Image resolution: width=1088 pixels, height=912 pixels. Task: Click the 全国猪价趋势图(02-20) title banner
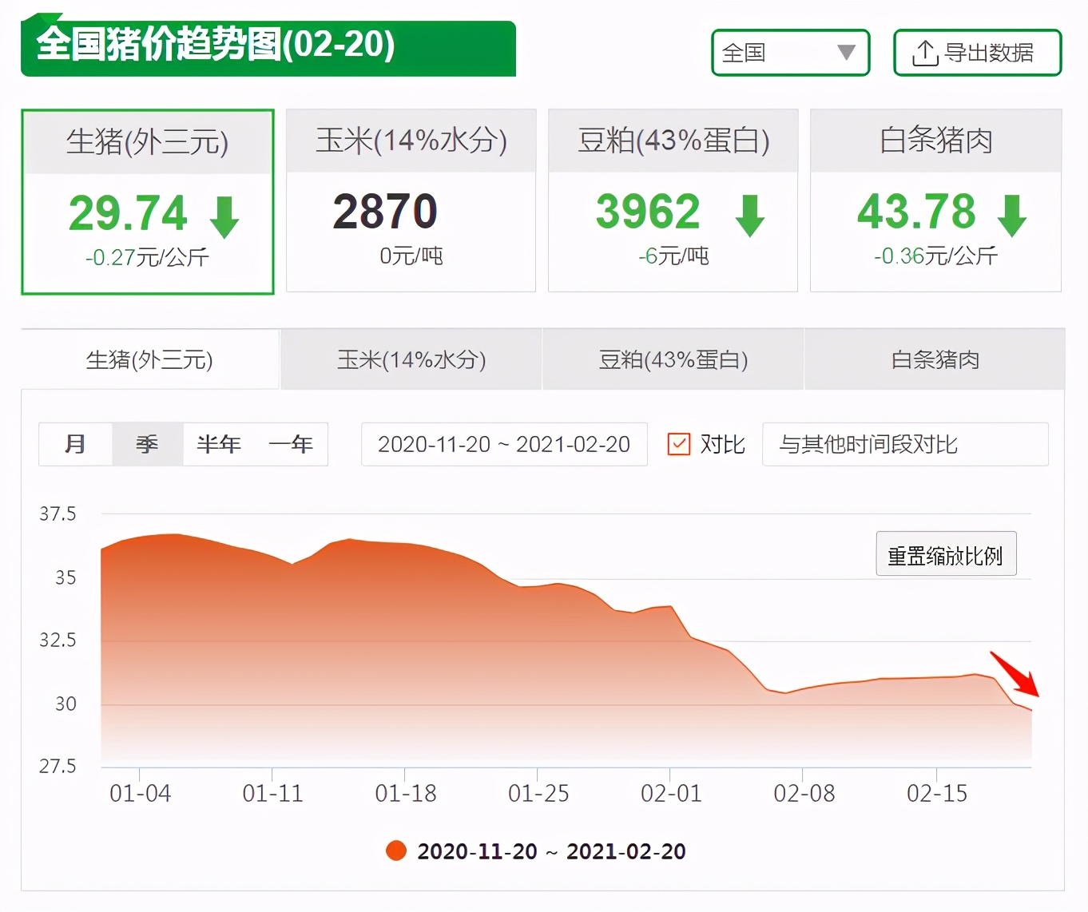(268, 46)
